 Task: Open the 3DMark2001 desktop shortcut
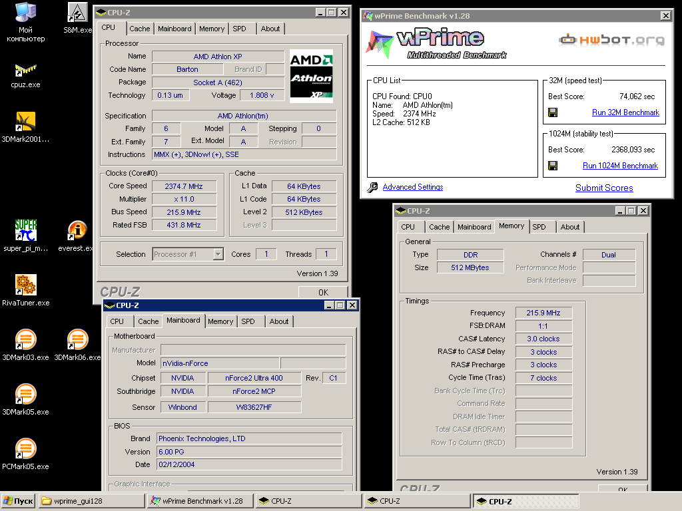[25, 128]
